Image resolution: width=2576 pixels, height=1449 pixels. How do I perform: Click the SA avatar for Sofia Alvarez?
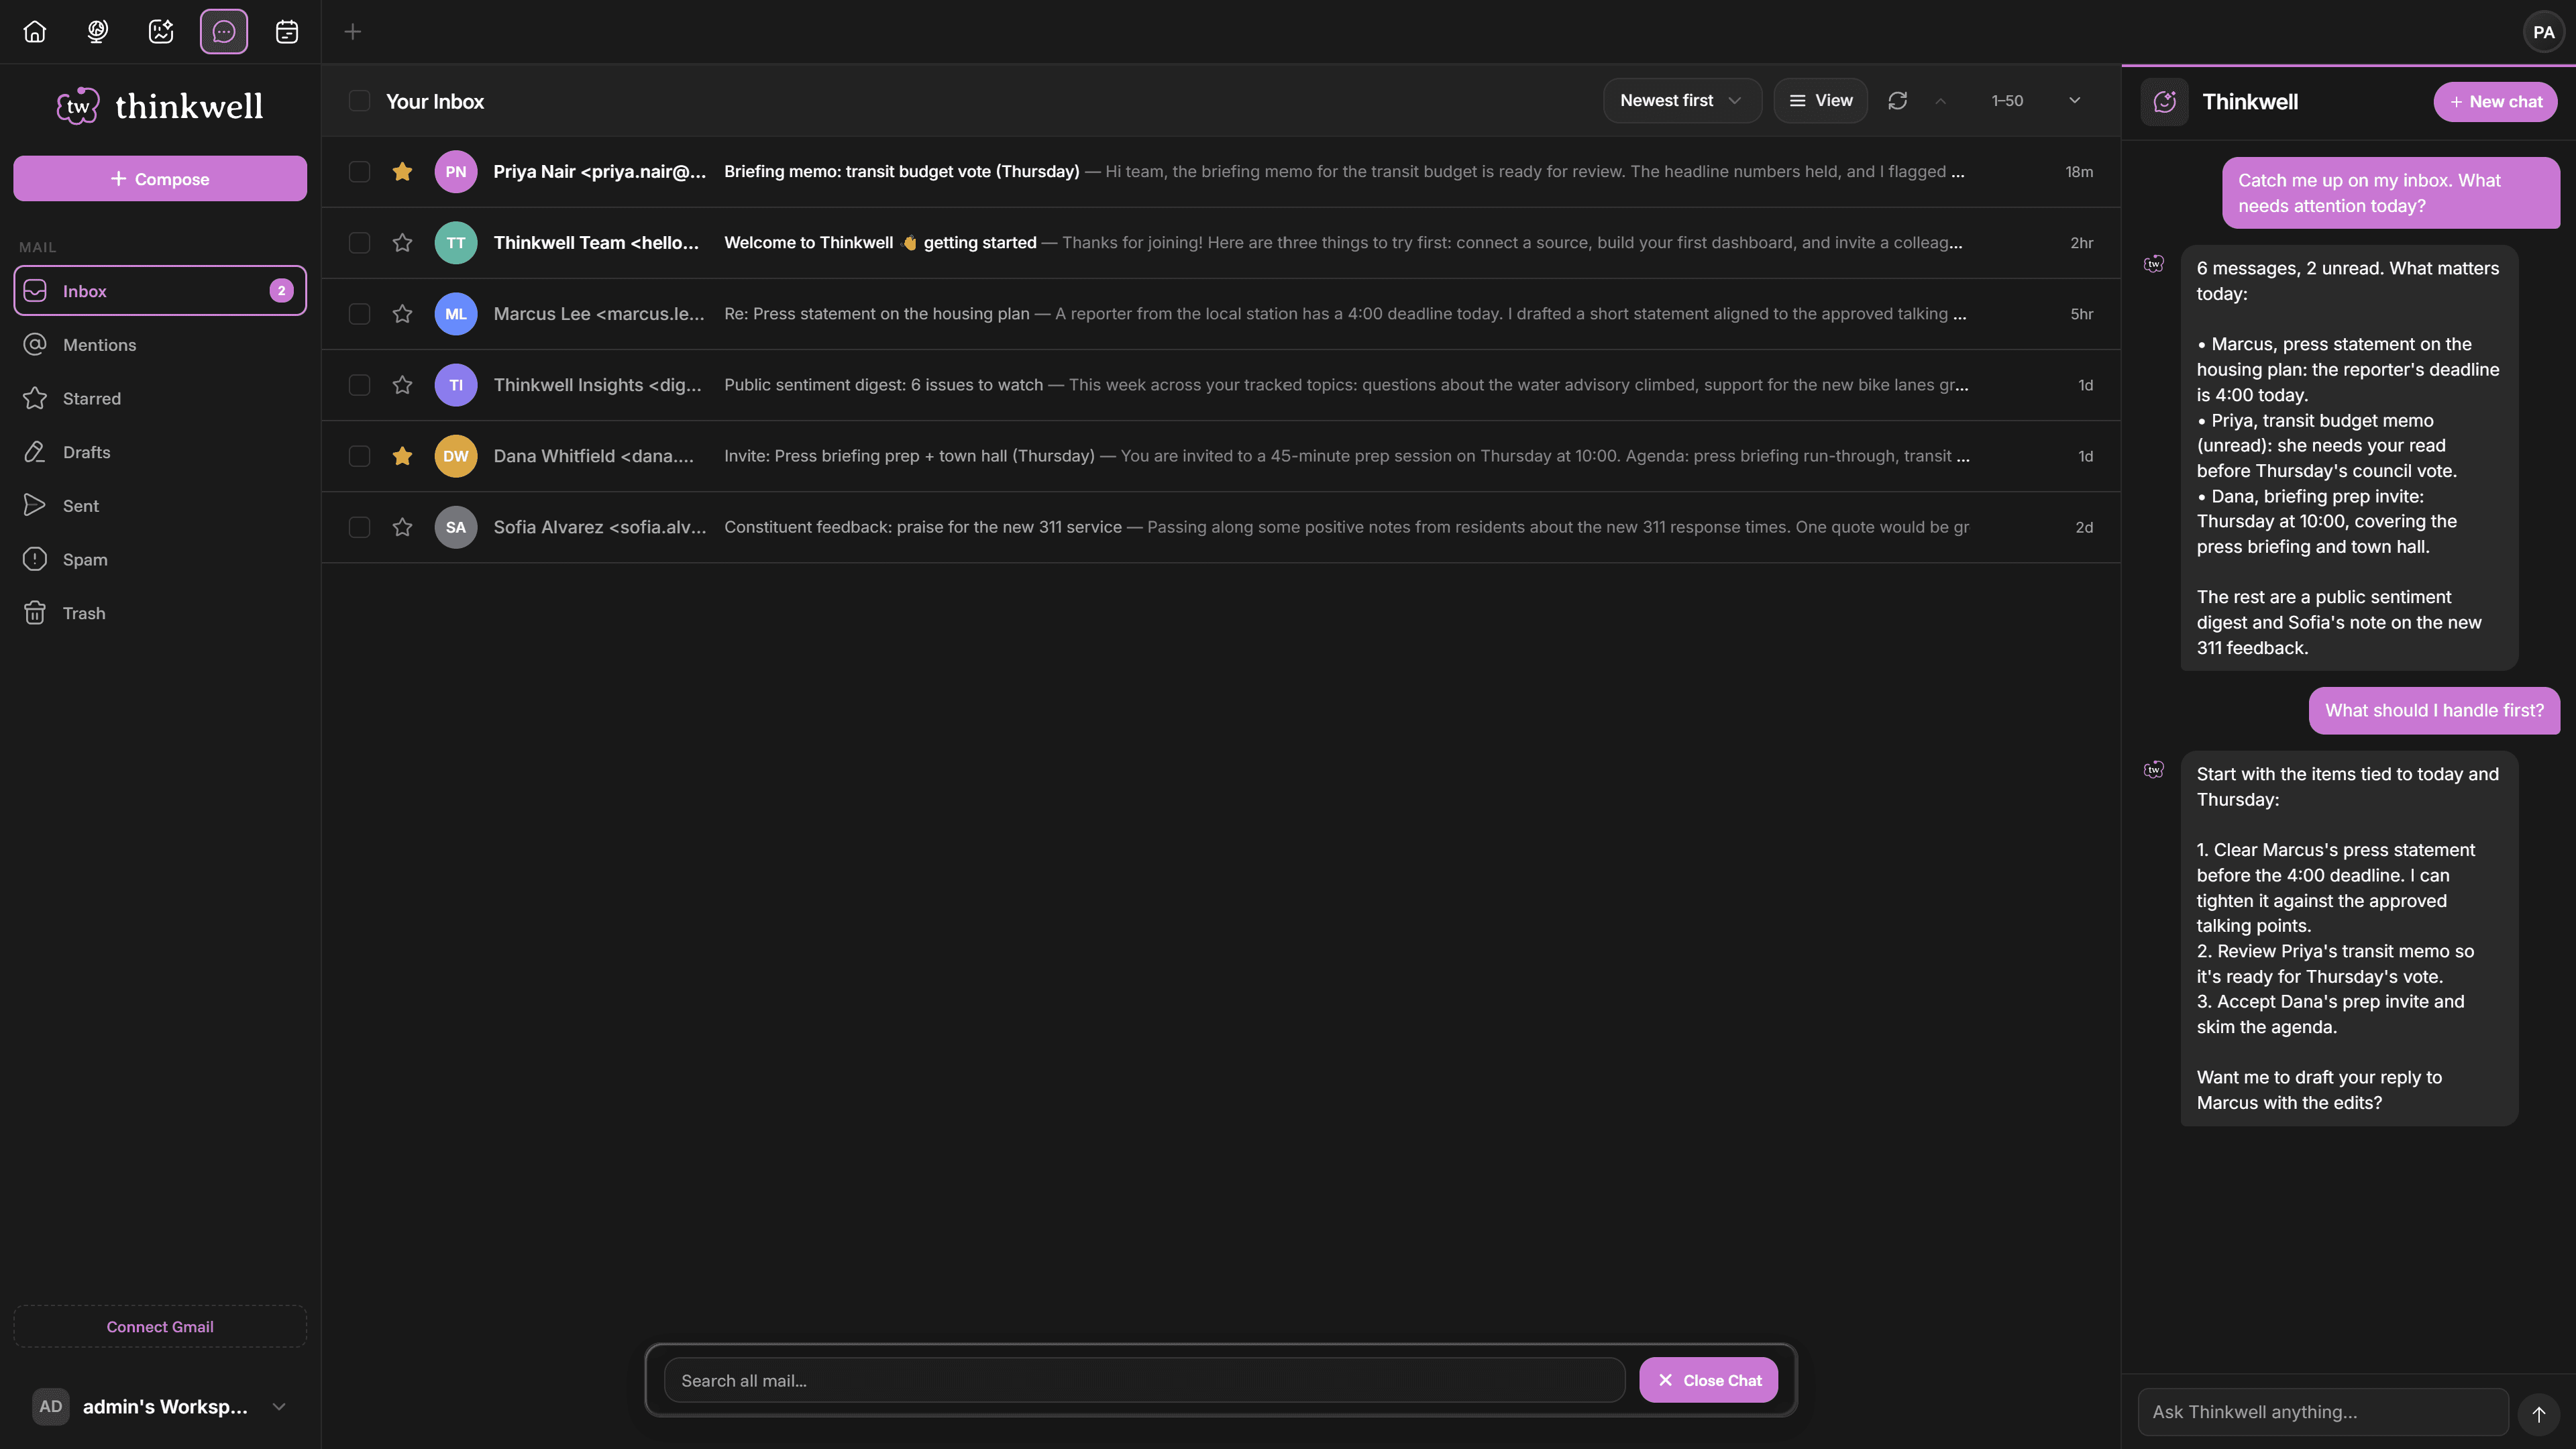456,527
